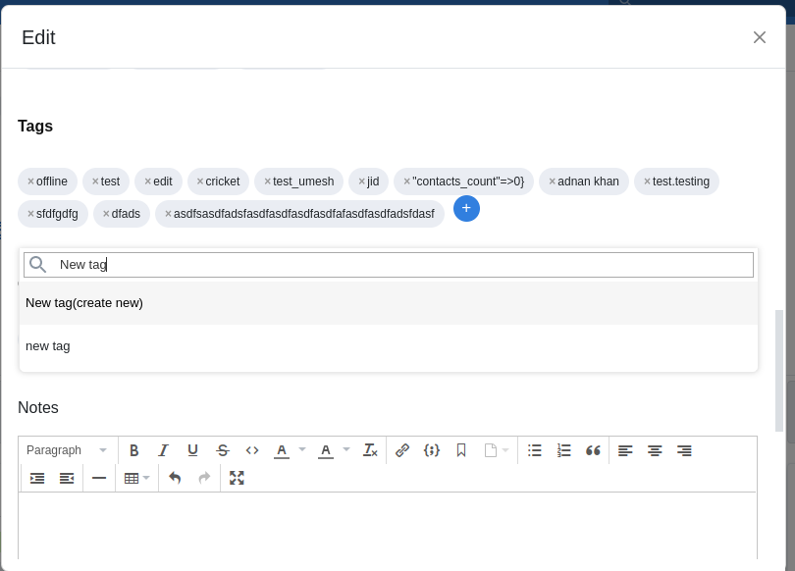Toggle the numbered list

point(563,450)
